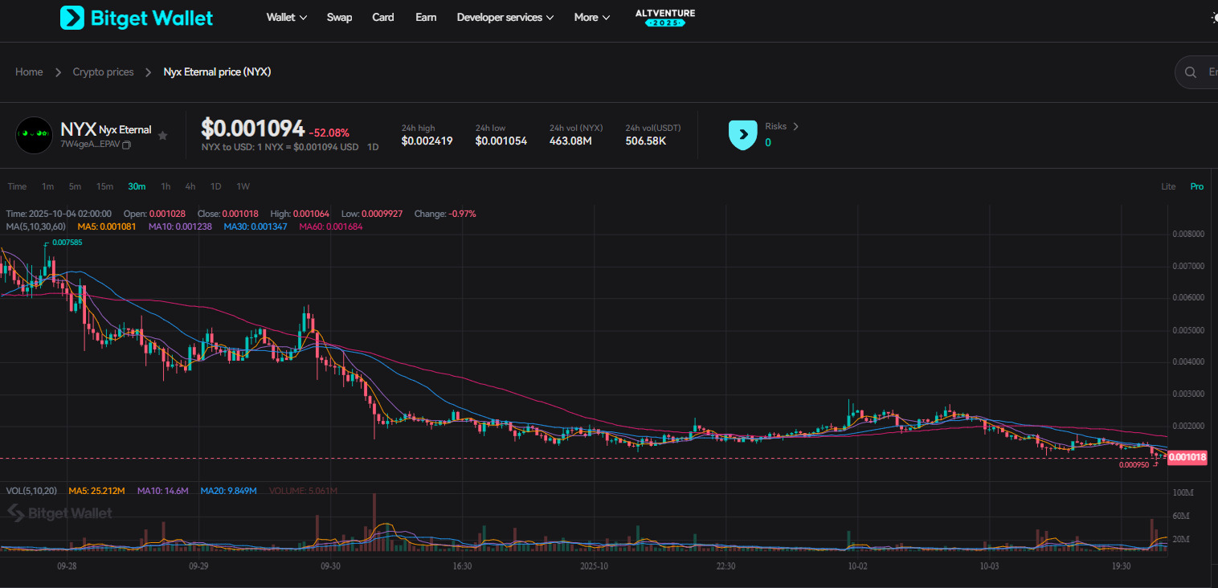Viewport: 1218px width, 588px height.
Task: Open the ALTVENTURE 2025 badge
Action: pos(665,18)
